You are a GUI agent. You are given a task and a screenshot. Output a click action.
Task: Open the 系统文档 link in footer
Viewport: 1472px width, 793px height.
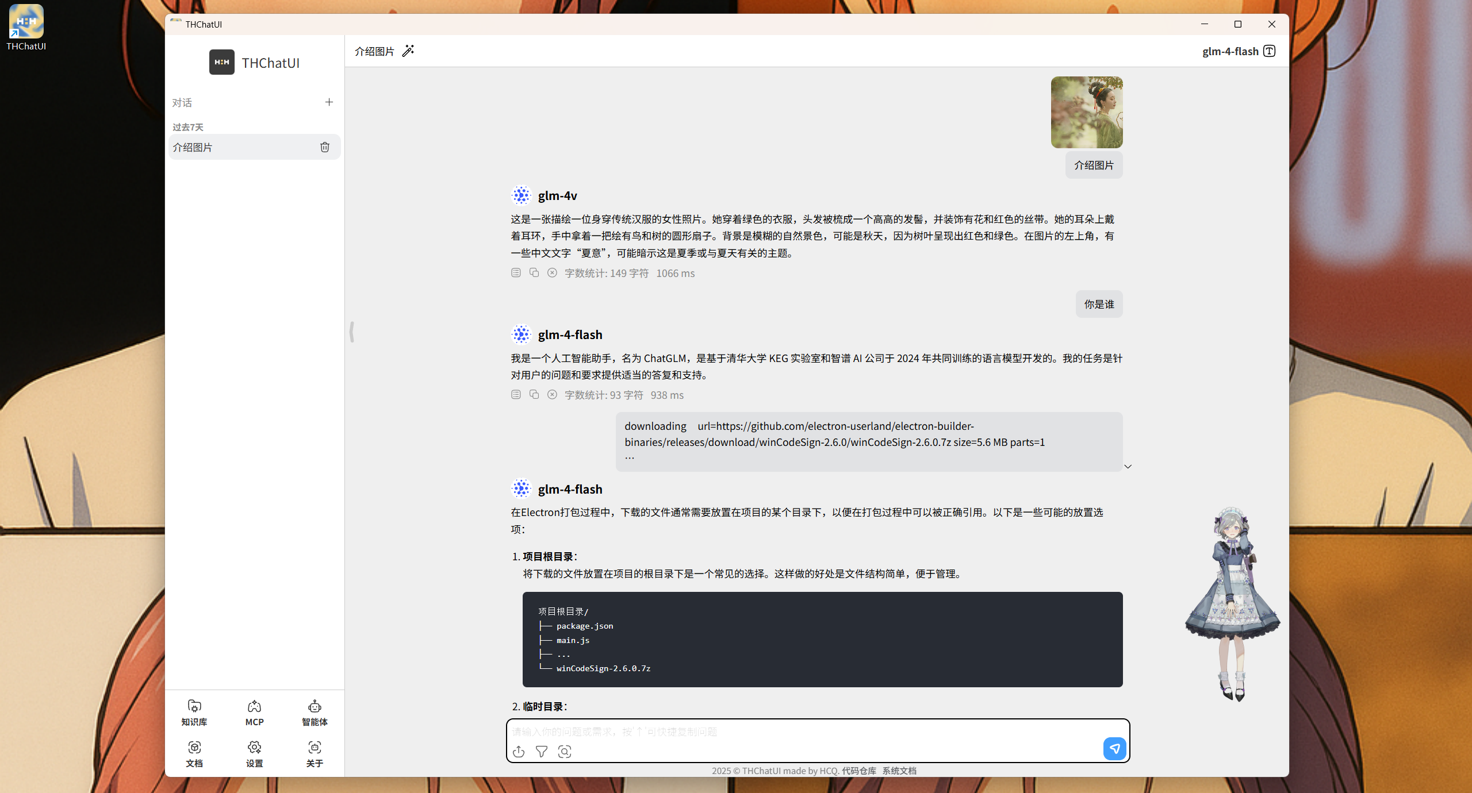point(899,771)
